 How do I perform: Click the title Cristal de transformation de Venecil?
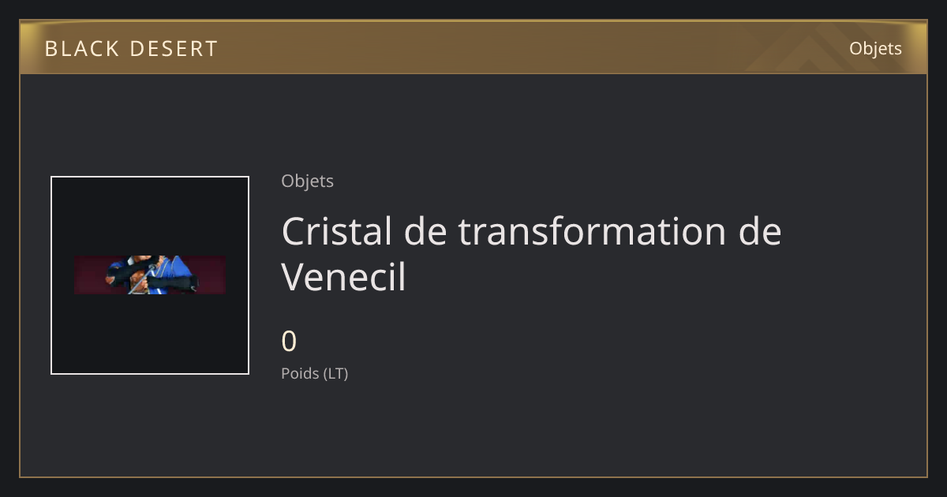(531, 254)
